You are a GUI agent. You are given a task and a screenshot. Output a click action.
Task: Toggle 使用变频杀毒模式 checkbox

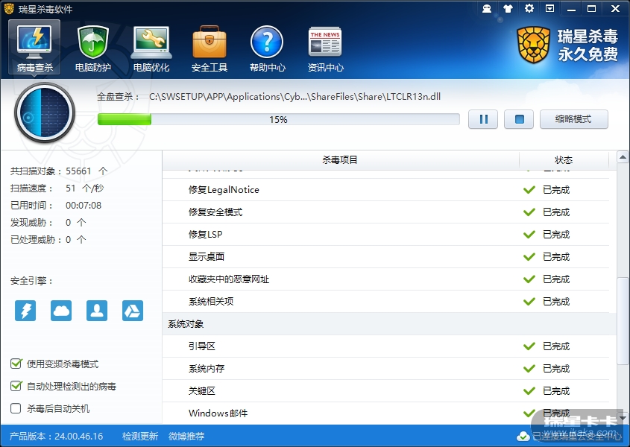point(16,364)
